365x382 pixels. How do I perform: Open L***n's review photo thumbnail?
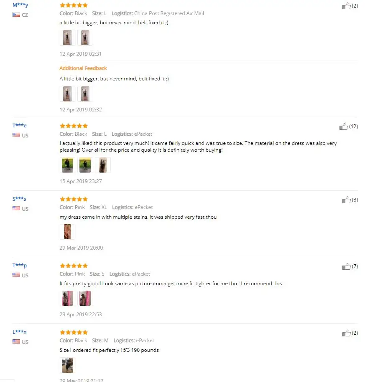pos(67,365)
